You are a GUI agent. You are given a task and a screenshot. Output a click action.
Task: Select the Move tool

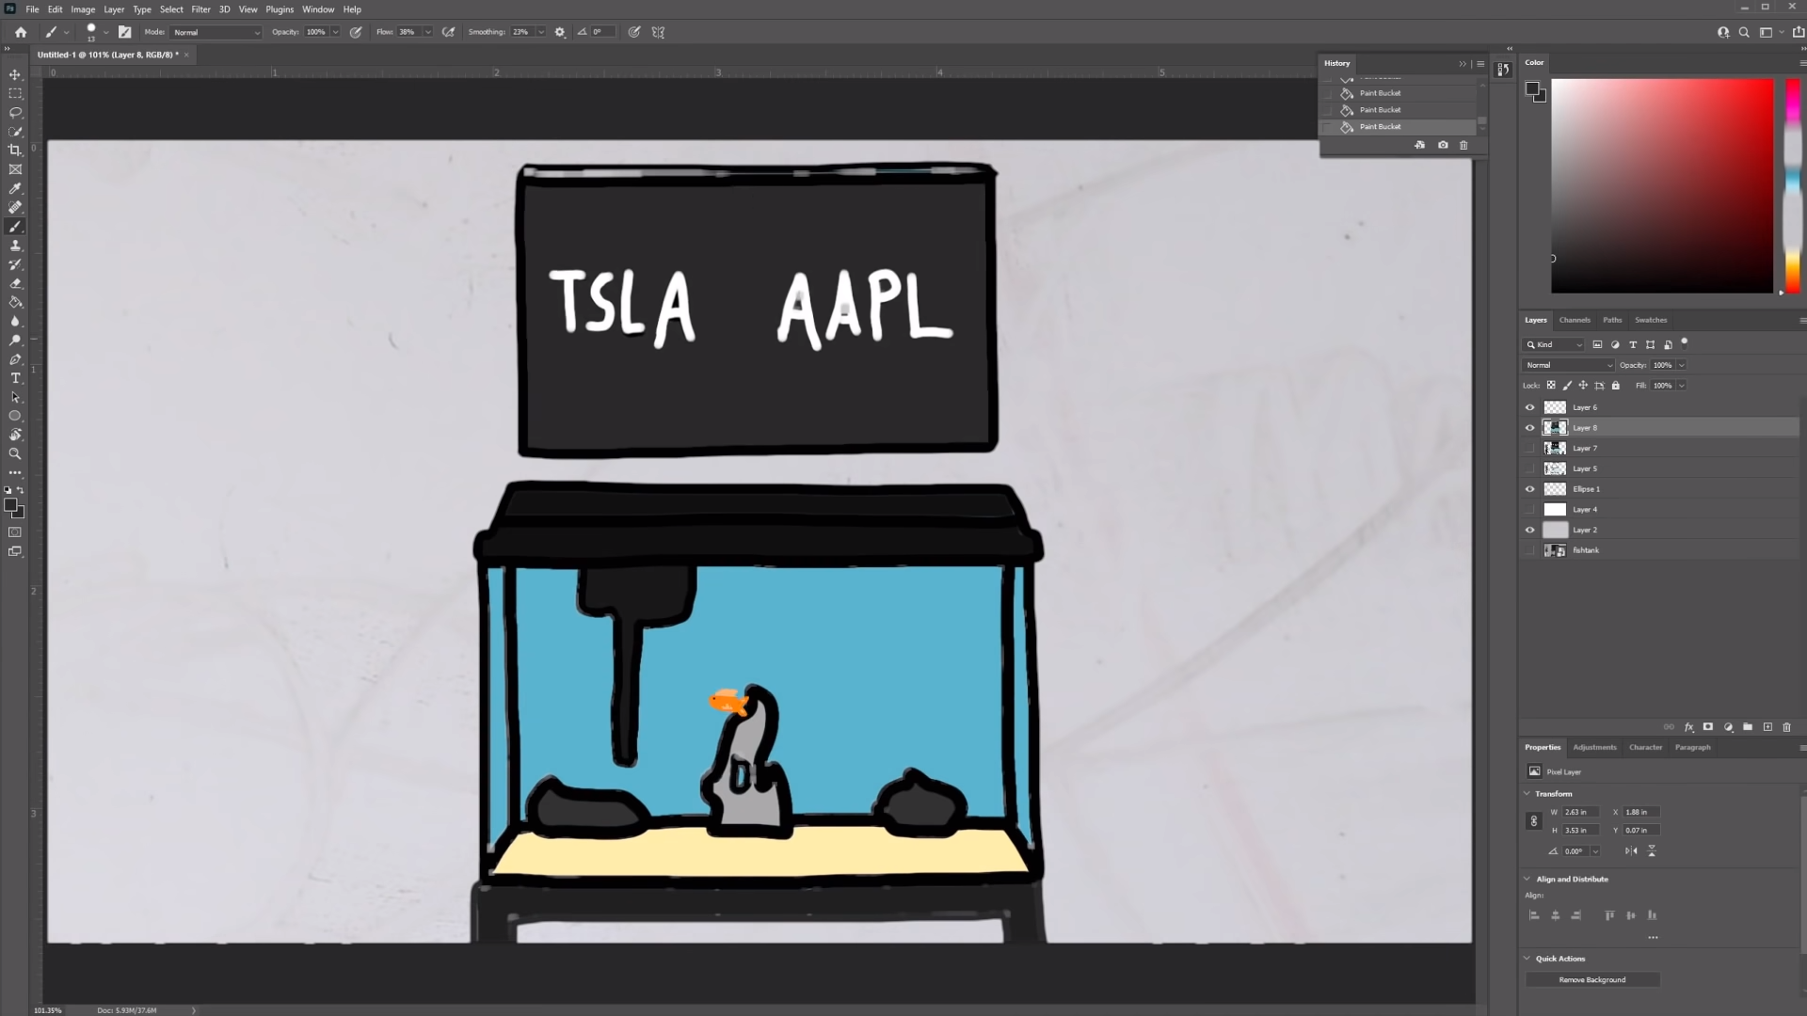tap(15, 74)
